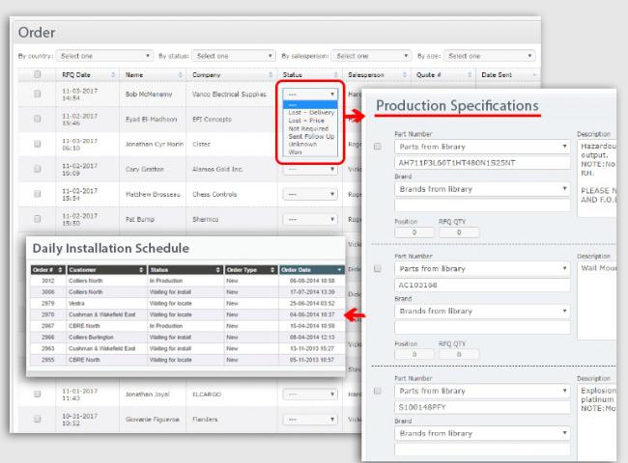Click schedule row for order 3012
The width and height of the screenshot is (628, 463).
point(187,281)
